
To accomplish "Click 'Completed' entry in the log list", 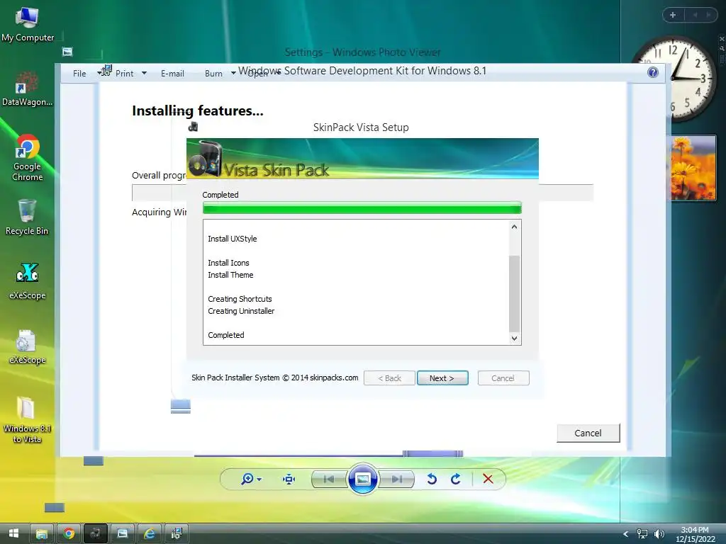I will (x=226, y=335).
